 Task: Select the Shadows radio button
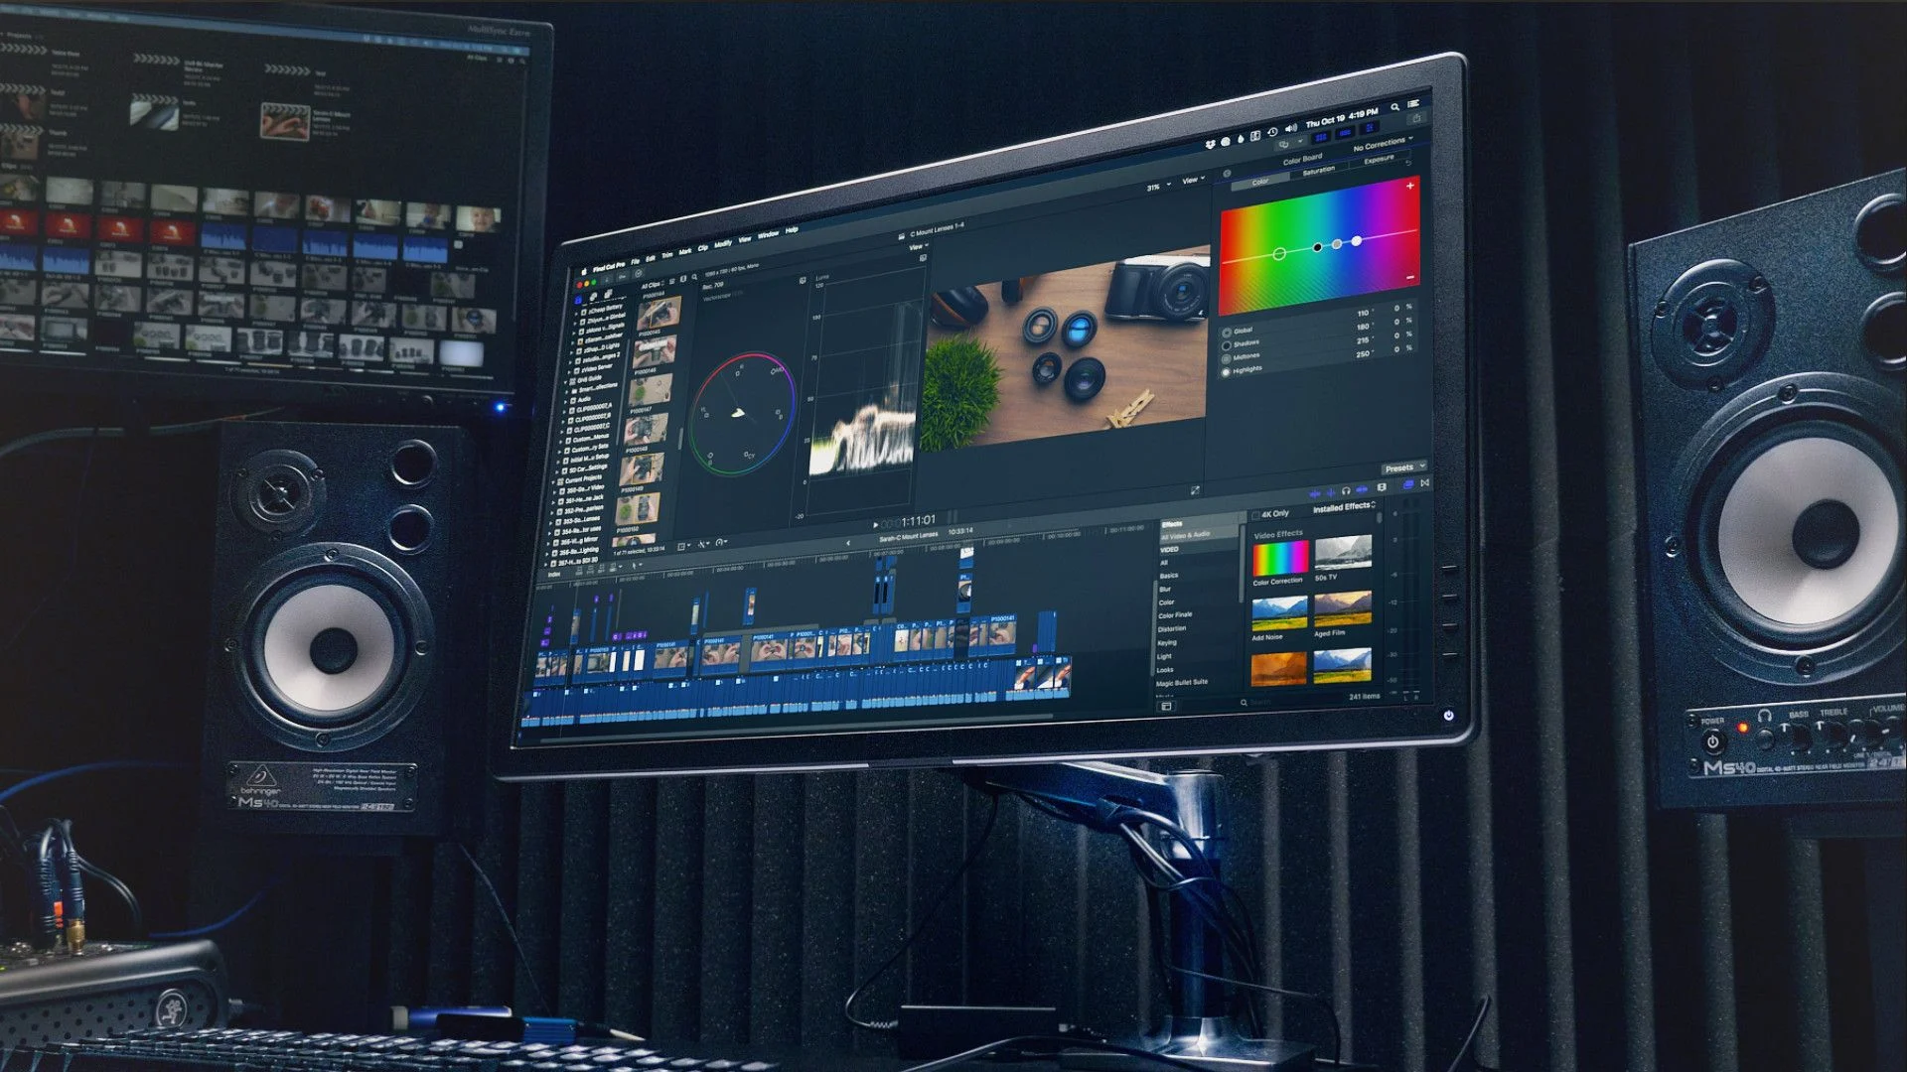[1226, 345]
